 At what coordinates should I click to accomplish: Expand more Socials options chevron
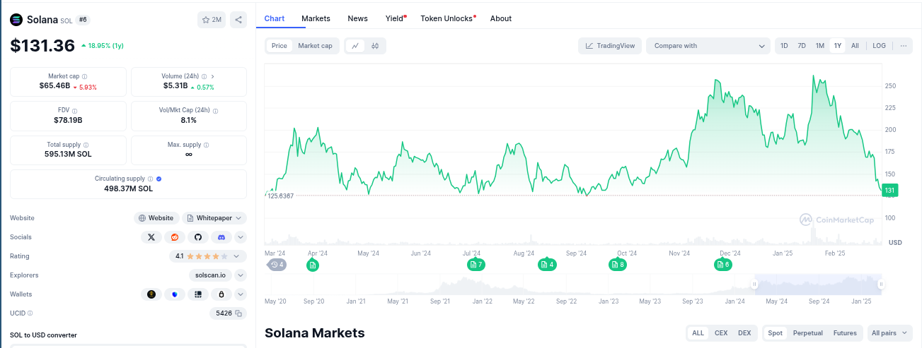[241, 237]
